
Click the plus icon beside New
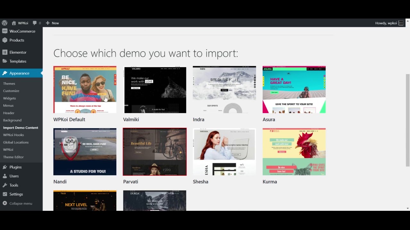[x=48, y=23]
